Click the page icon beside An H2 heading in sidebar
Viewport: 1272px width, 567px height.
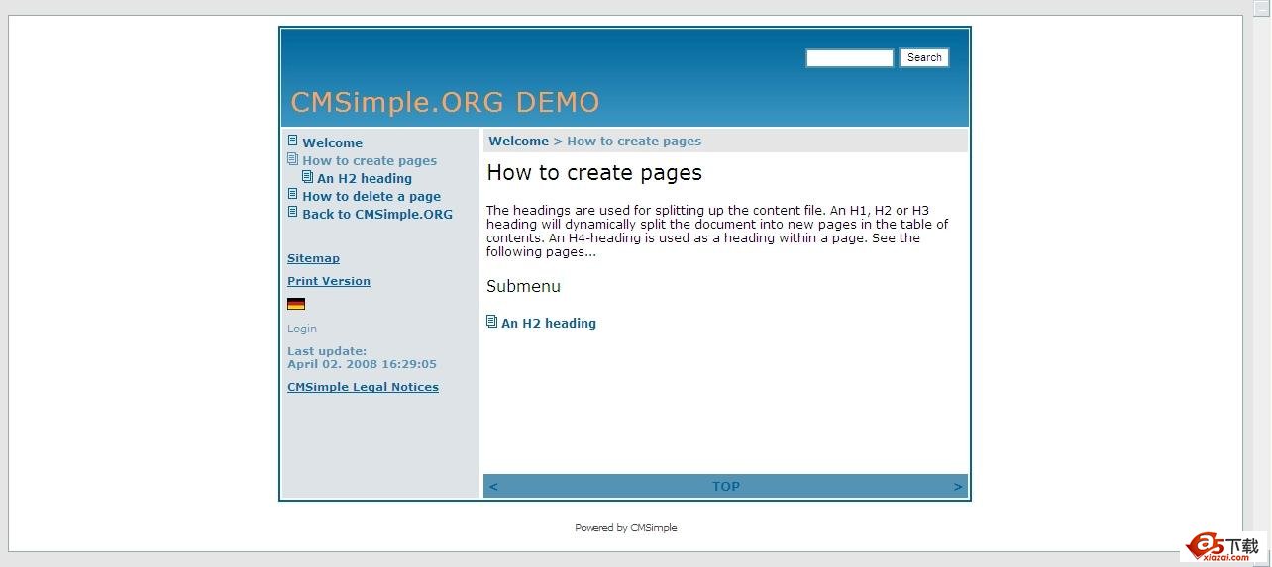coord(307,177)
